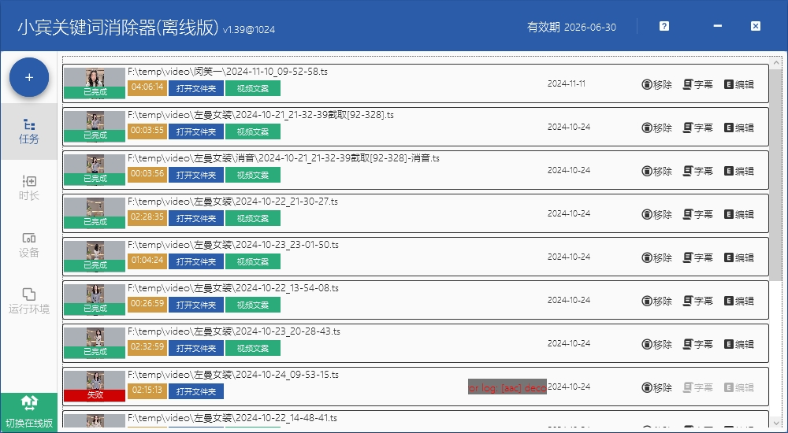Remove the 2024-10-23_23-01-50.ts task
Screen dimensions: 788x433
pyautogui.click(x=657, y=257)
